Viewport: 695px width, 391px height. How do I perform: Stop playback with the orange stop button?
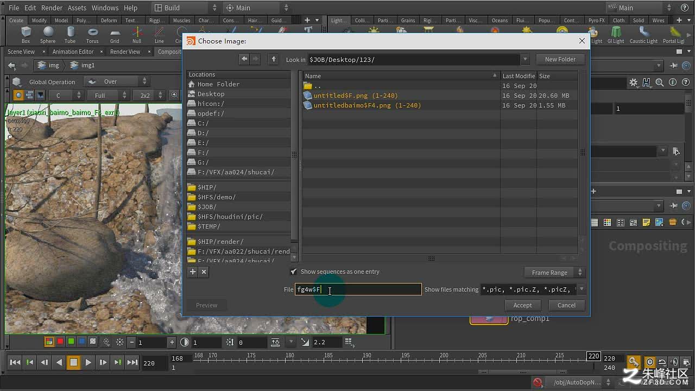coord(73,362)
